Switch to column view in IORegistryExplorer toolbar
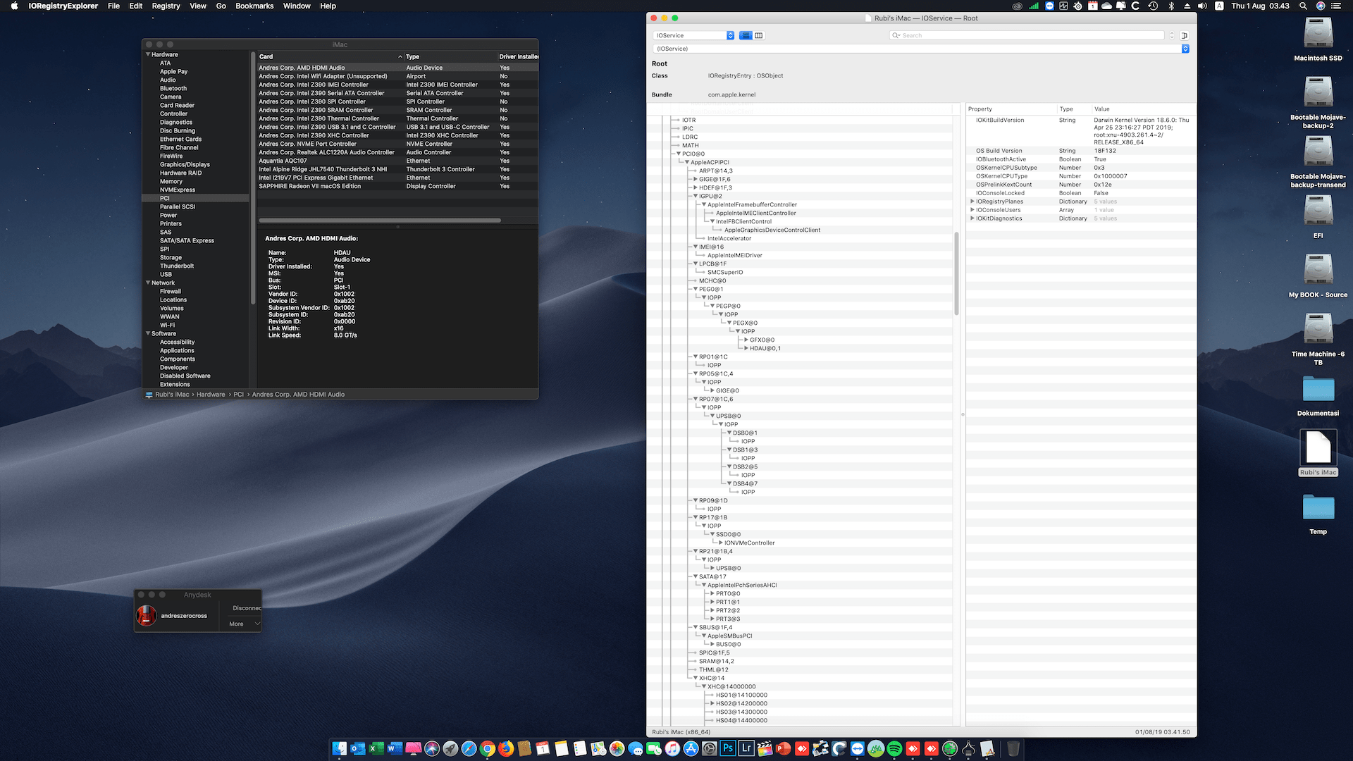 [x=759, y=35]
